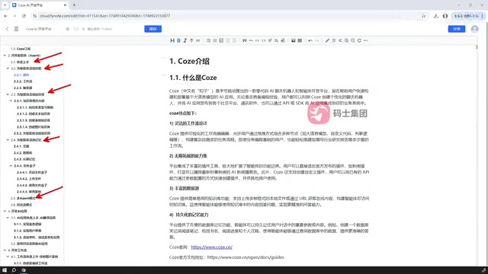The height and width of the screenshot is (274, 488).
Task: Click the note title field Coze AI 开发平台
Action: (39, 29)
